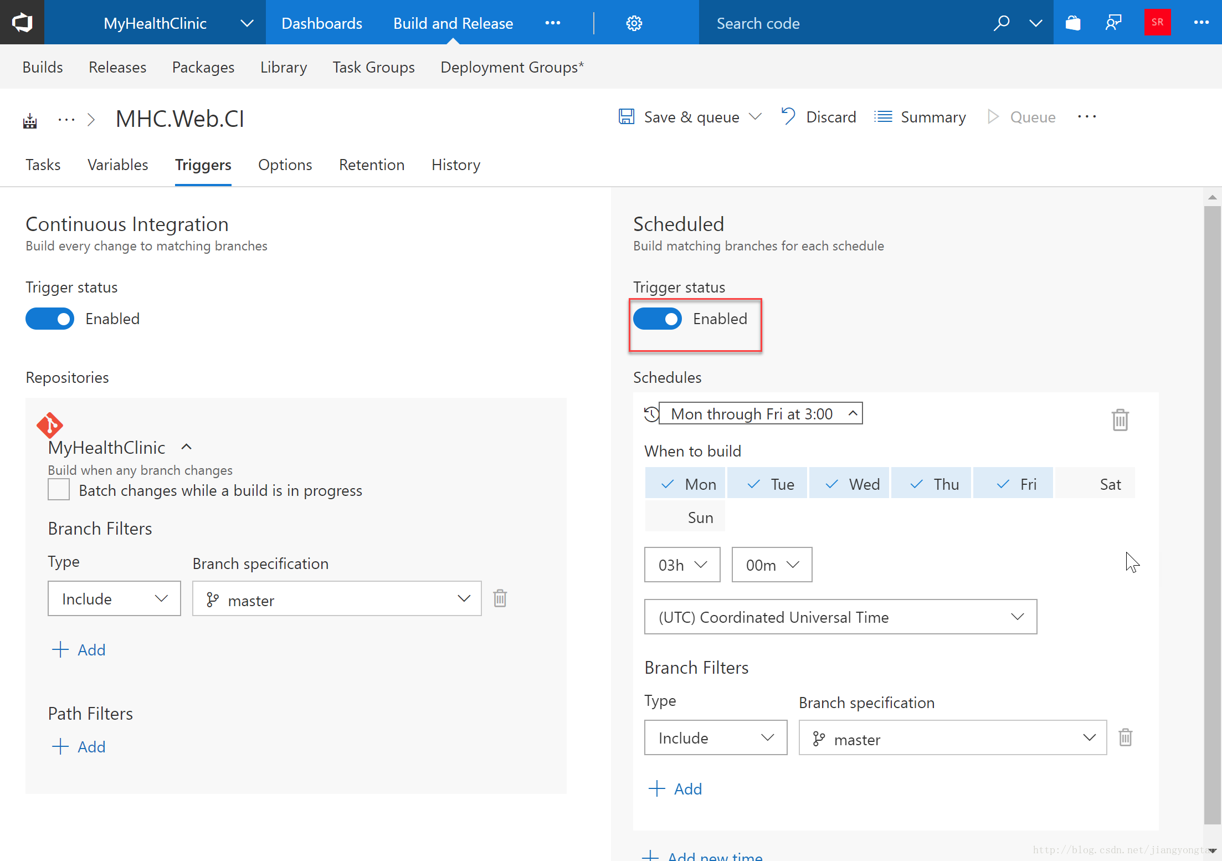The height and width of the screenshot is (861, 1222).
Task: Delete the Mon through Fri schedule
Action: click(x=1120, y=420)
